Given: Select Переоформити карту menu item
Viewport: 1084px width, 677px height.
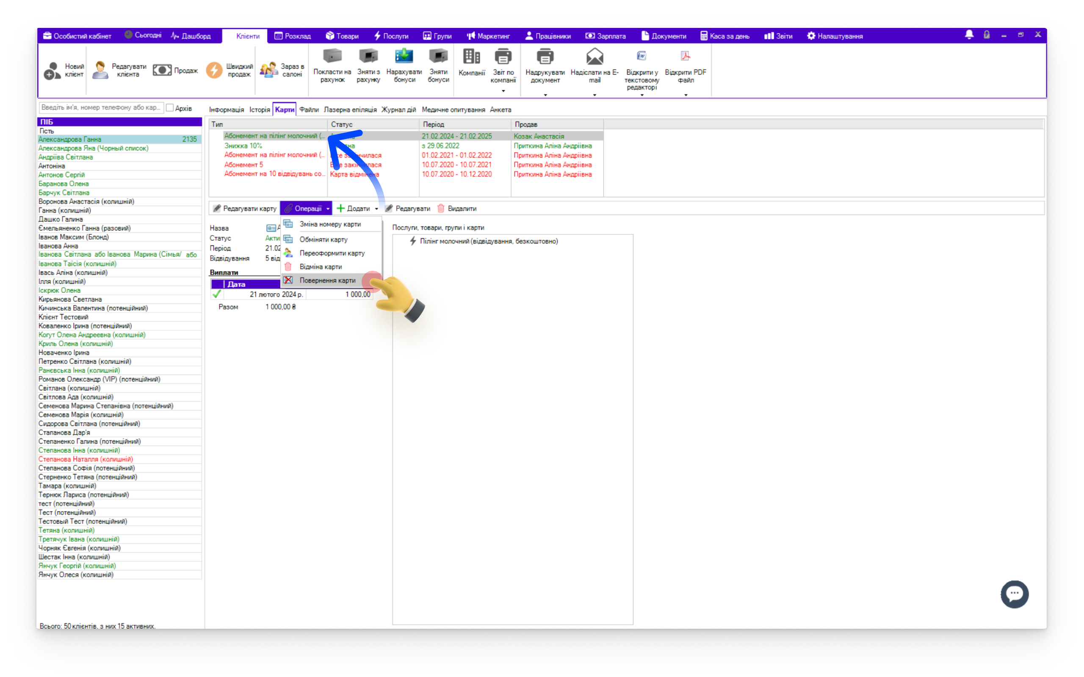Looking at the screenshot, I should [x=331, y=253].
